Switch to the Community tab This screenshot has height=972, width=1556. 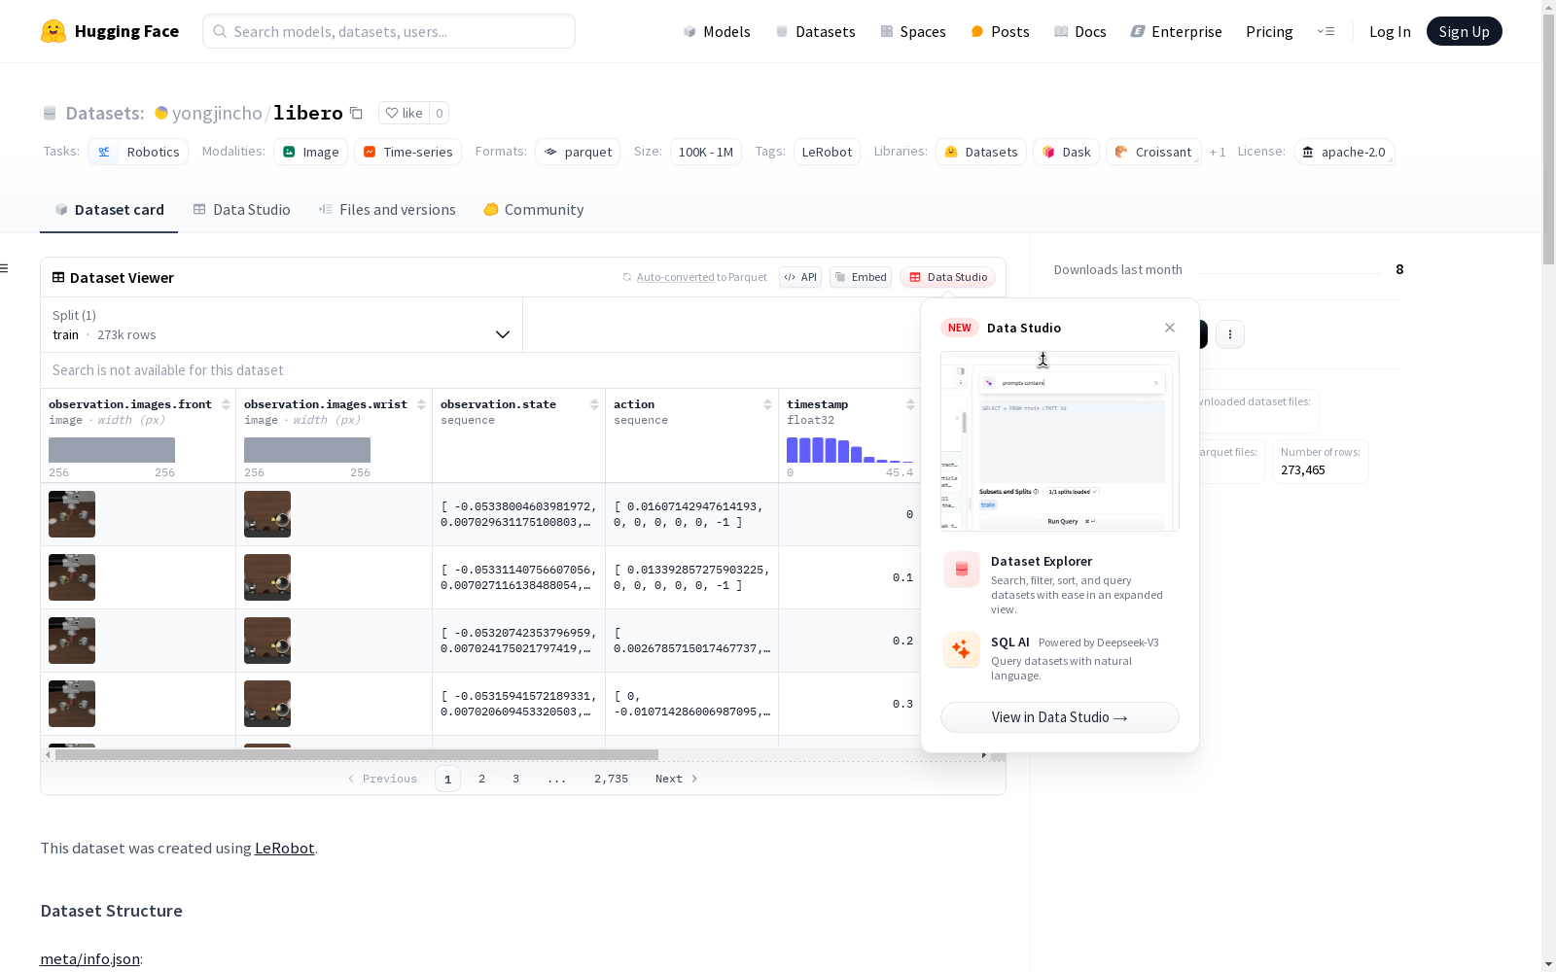tap(534, 210)
